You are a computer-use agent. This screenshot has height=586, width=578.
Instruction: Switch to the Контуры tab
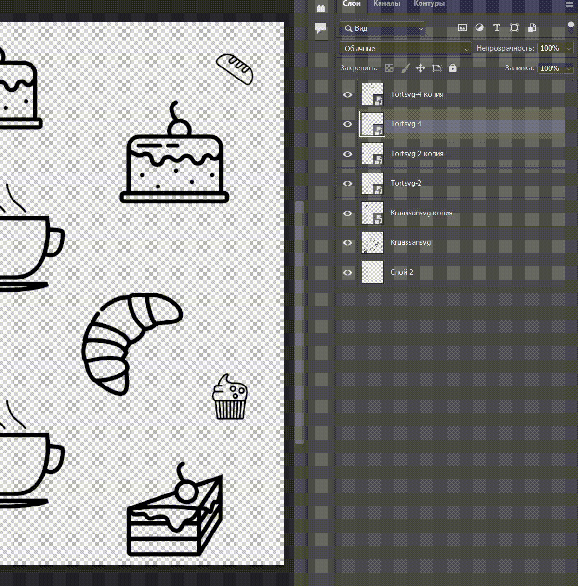tap(429, 4)
